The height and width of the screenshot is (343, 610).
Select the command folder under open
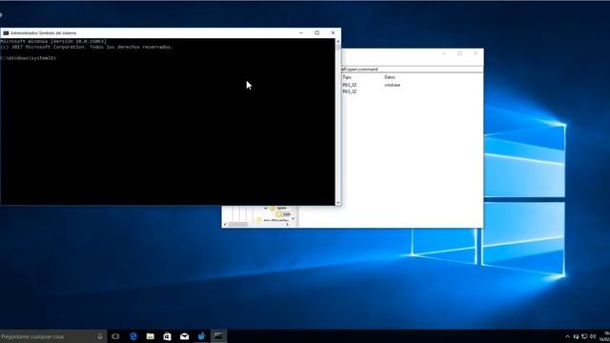point(286,214)
